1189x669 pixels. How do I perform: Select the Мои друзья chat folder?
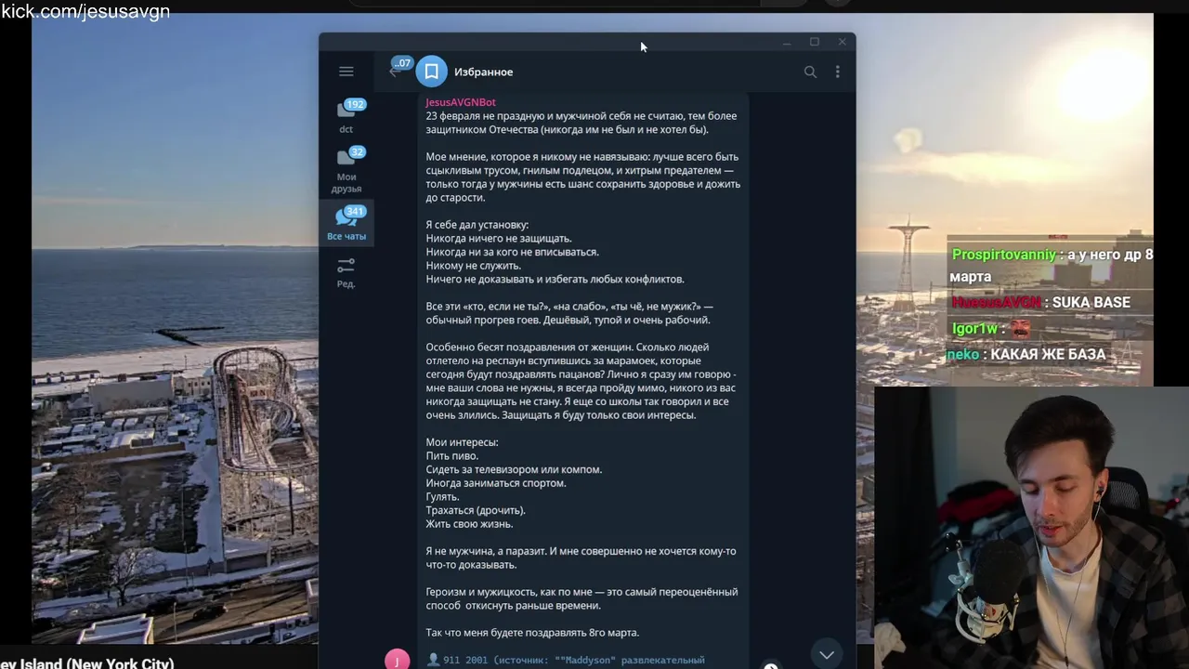pyautogui.click(x=346, y=170)
